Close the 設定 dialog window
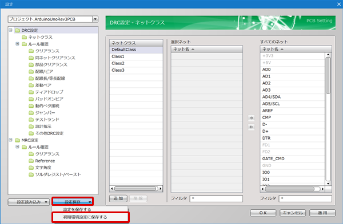The width and height of the screenshot is (343, 224). [x=338, y=4]
